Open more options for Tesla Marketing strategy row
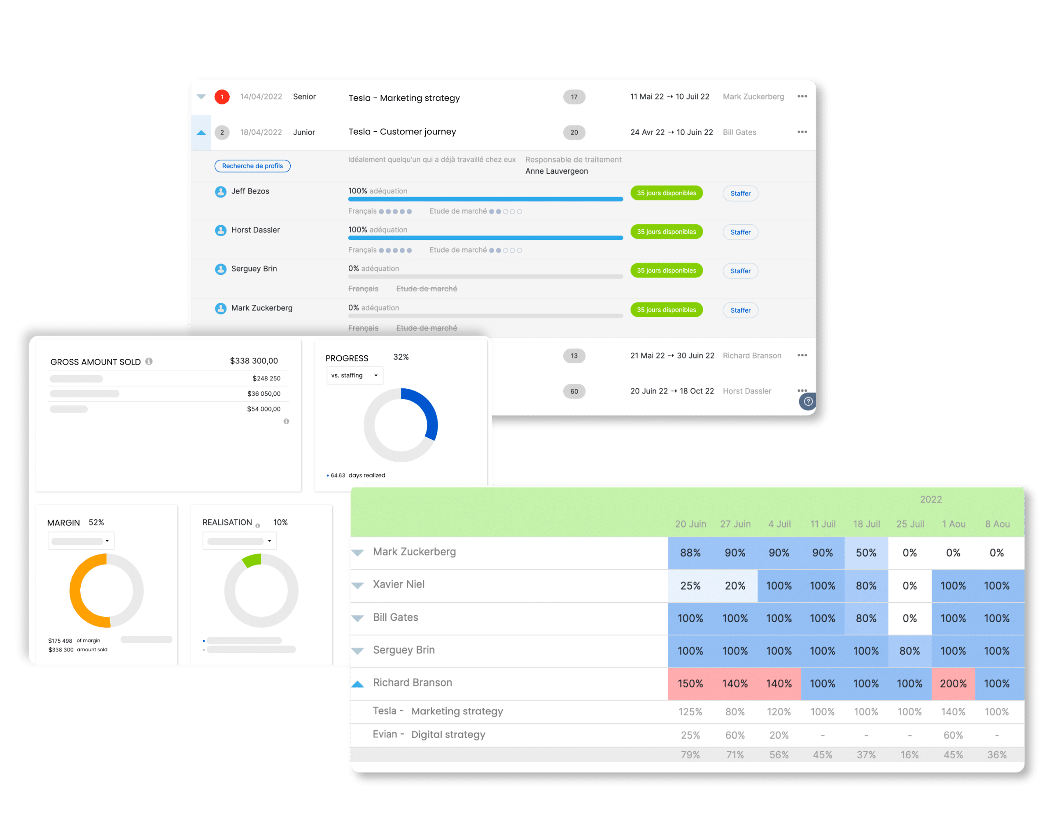 (x=802, y=96)
